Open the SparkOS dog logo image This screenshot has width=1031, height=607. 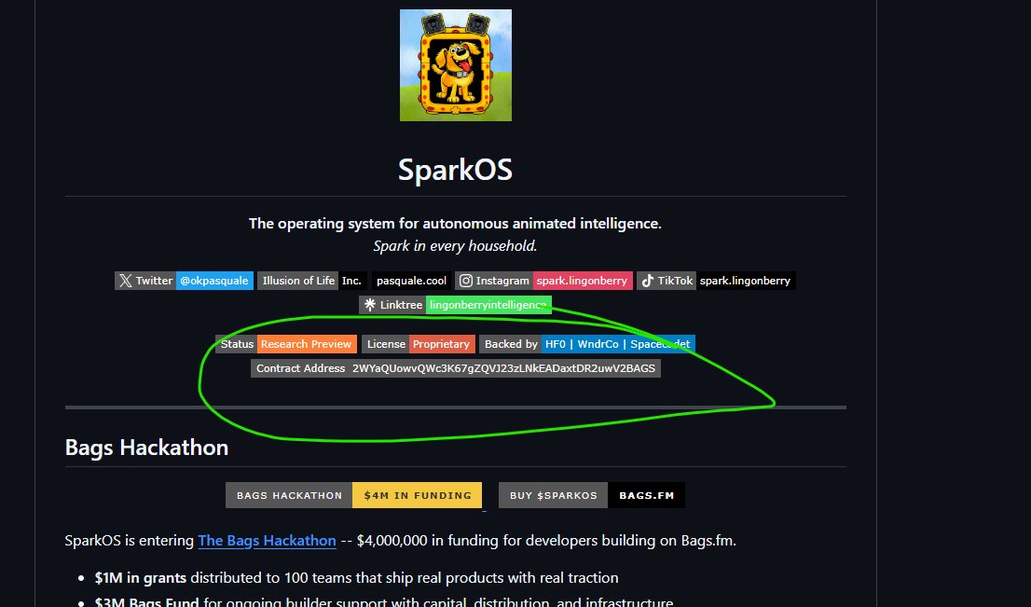pos(456,65)
